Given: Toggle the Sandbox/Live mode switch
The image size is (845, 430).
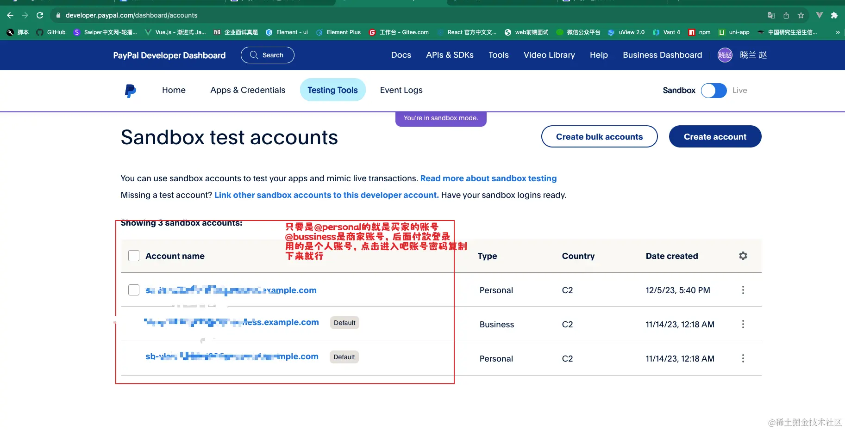Looking at the screenshot, I should (x=714, y=91).
